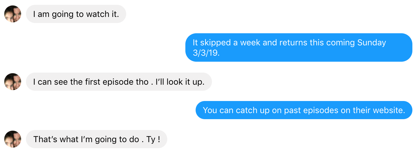Open profile photo next to "I can see the first episode"
The width and height of the screenshot is (416, 150).
13,82
